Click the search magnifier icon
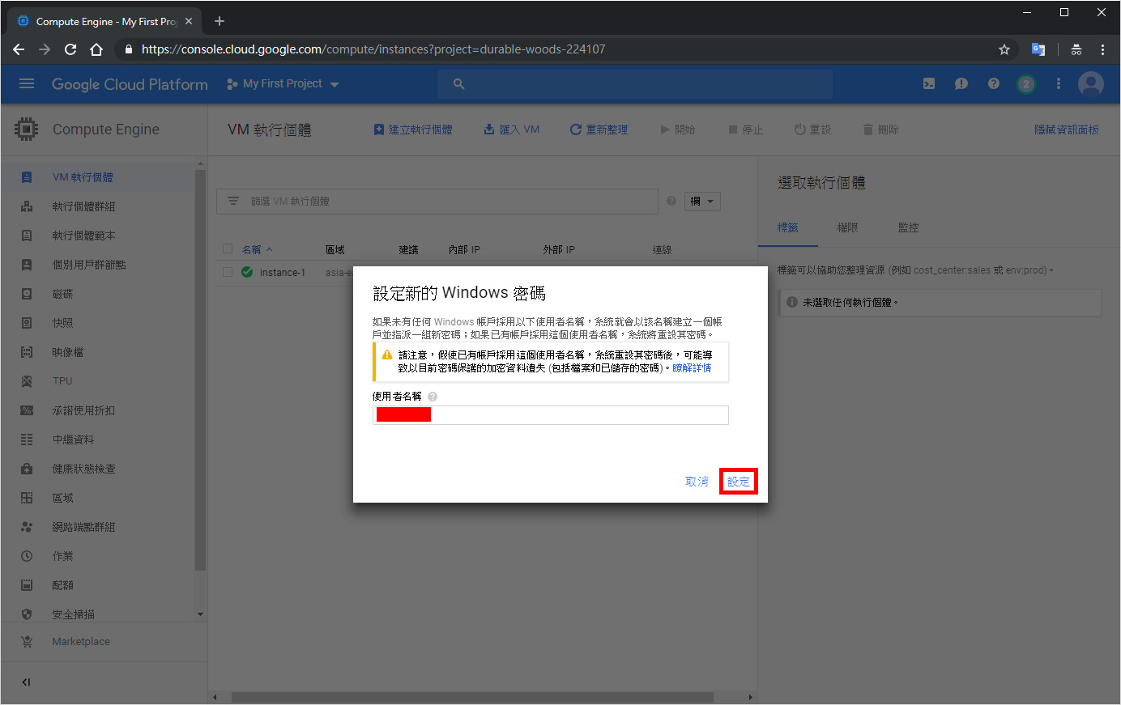1121x705 pixels. coord(459,83)
